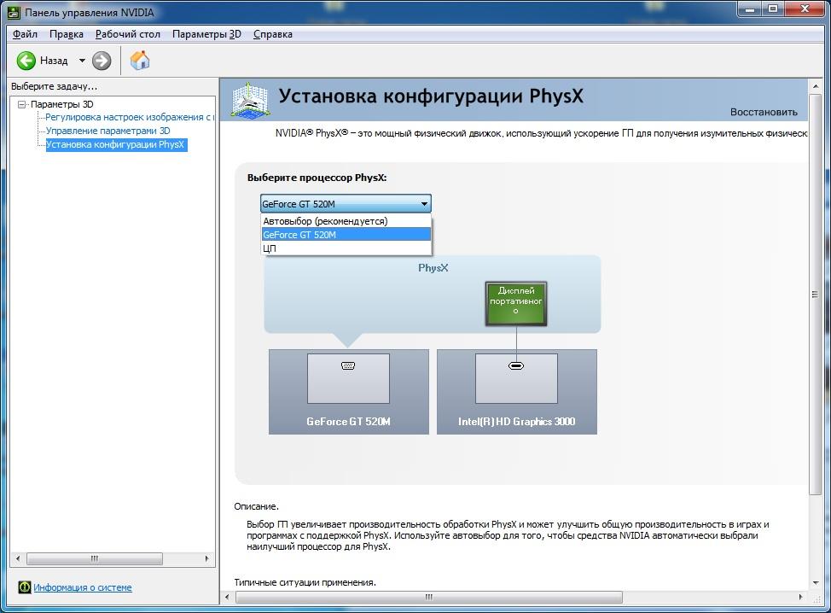Click task tree scroll left arrow
The height and width of the screenshot is (613, 831).
coord(18,558)
